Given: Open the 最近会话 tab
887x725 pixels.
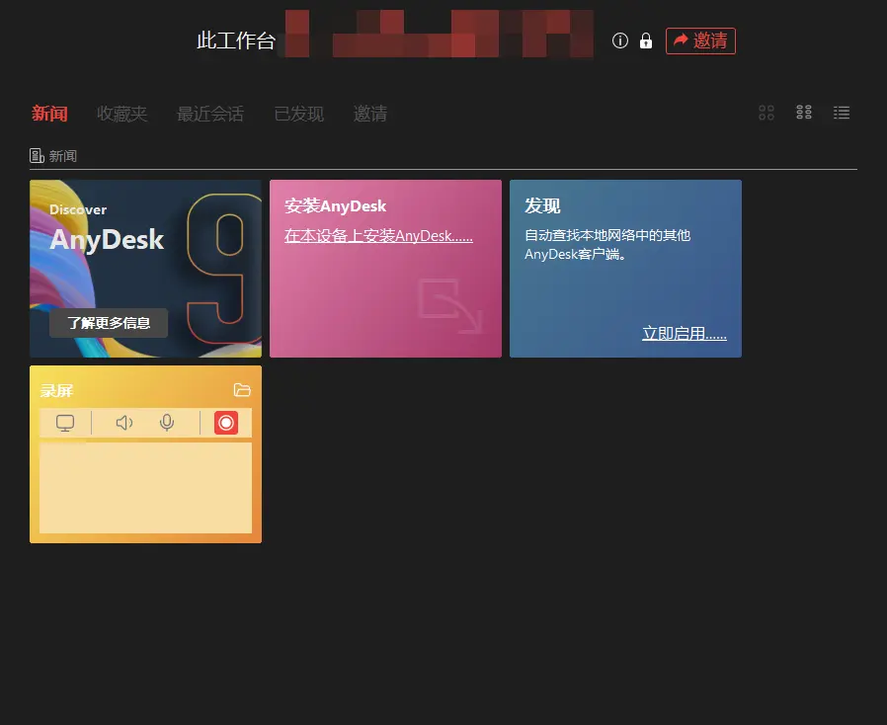Looking at the screenshot, I should 209,114.
